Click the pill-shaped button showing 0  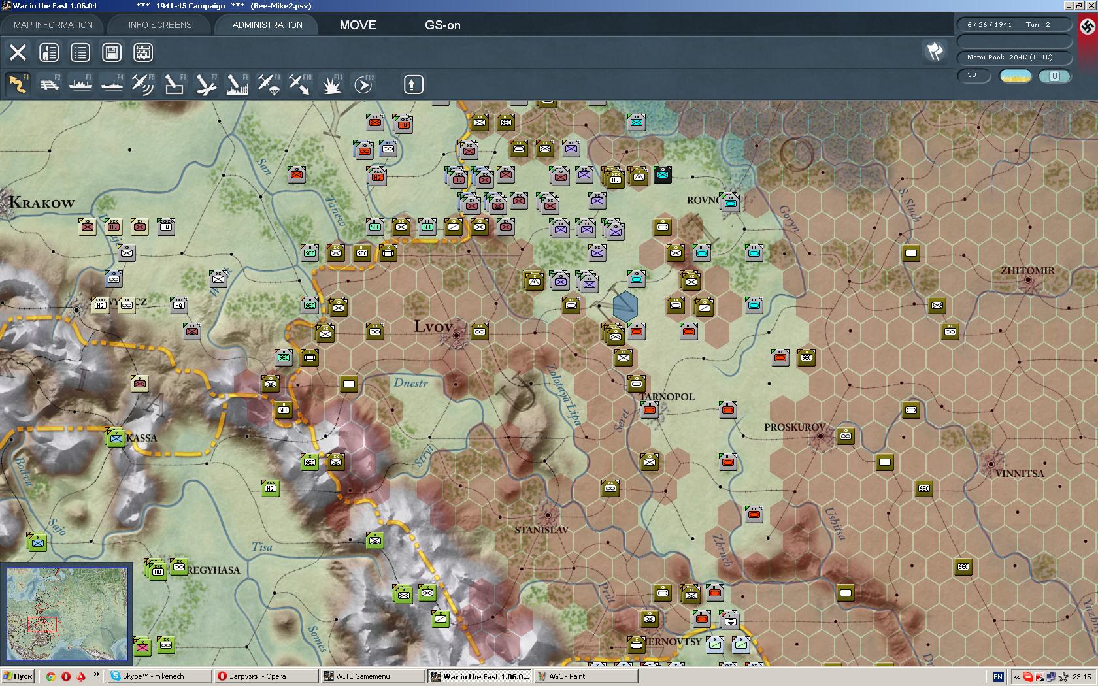point(1054,76)
